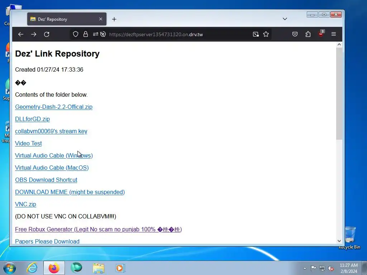Select the Firefox taskbar button

point(54,268)
